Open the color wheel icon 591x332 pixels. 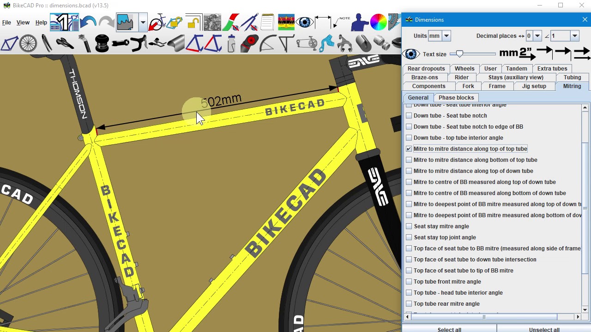(379, 22)
